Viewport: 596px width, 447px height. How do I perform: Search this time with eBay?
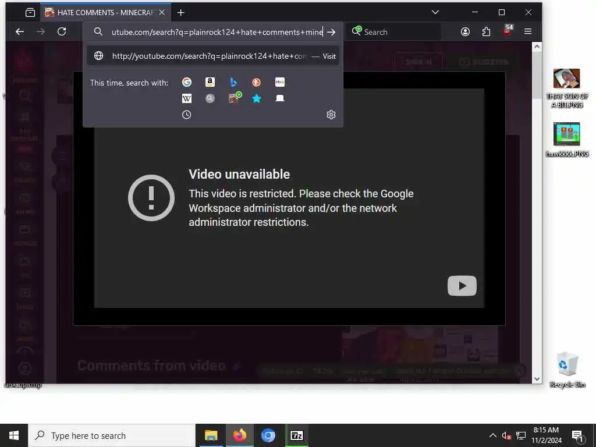pos(280,82)
